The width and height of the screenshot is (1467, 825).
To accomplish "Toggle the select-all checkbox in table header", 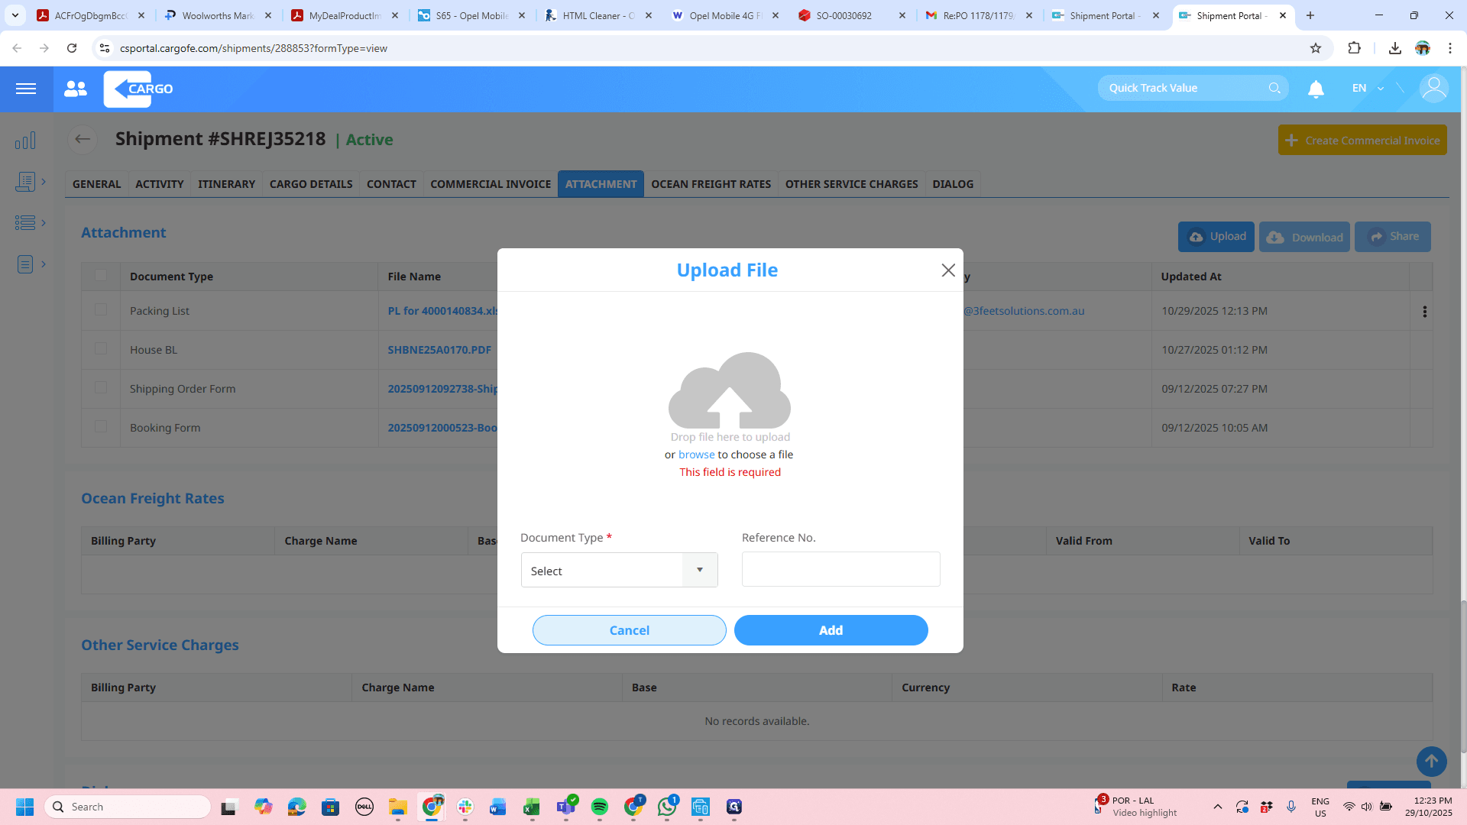I will (x=101, y=275).
